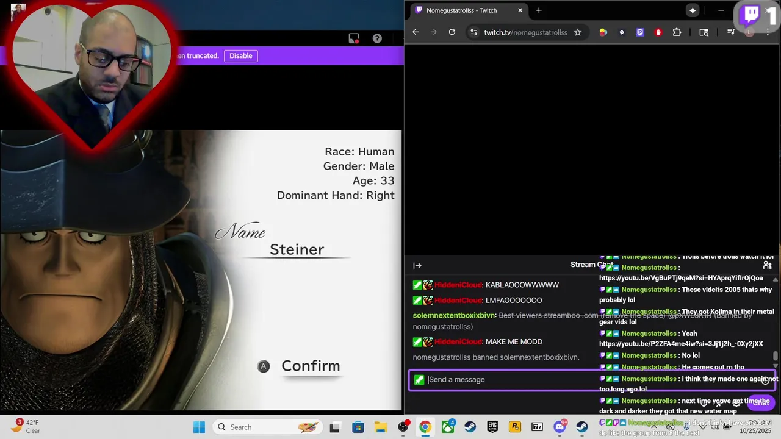Click the sword moderator badge in message box
This screenshot has width=781, height=439.
point(419,380)
